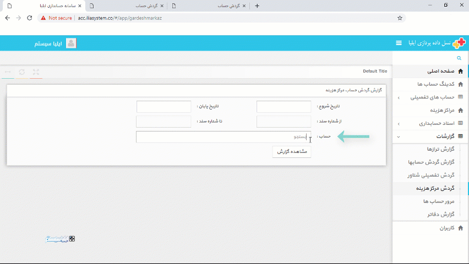Bookmark this page with star icon

coord(400,18)
